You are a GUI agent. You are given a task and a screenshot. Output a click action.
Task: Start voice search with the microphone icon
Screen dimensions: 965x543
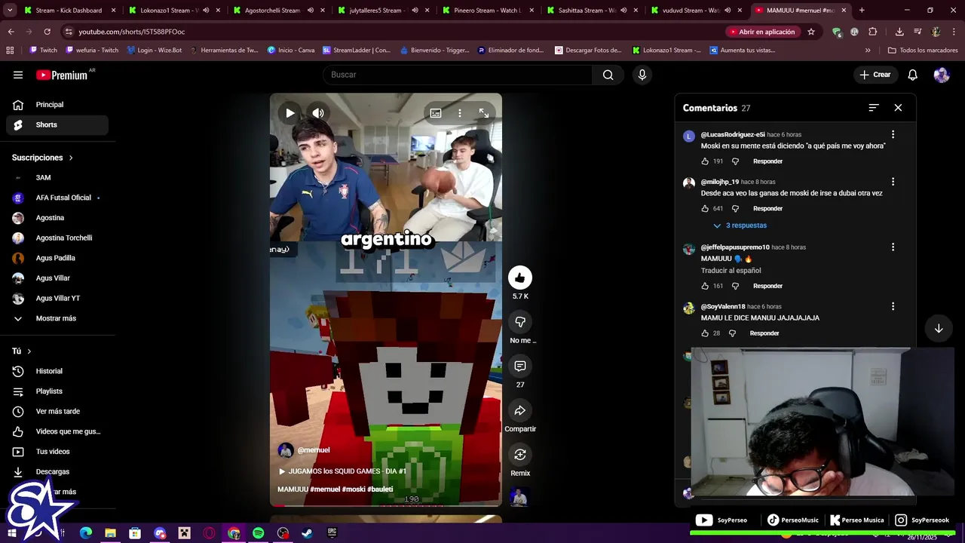click(x=642, y=75)
